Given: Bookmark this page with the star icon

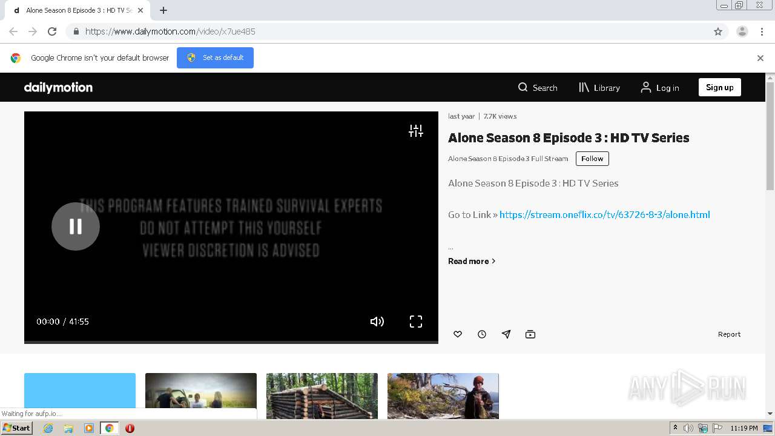Looking at the screenshot, I should pyautogui.click(x=718, y=31).
